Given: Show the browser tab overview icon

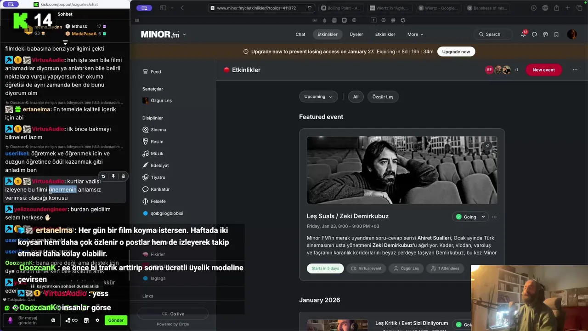Looking at the screenshot, I should (x=579, y=8).
